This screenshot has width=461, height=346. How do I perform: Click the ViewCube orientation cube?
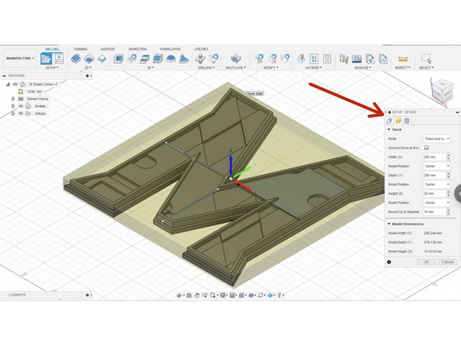[442, 90]
